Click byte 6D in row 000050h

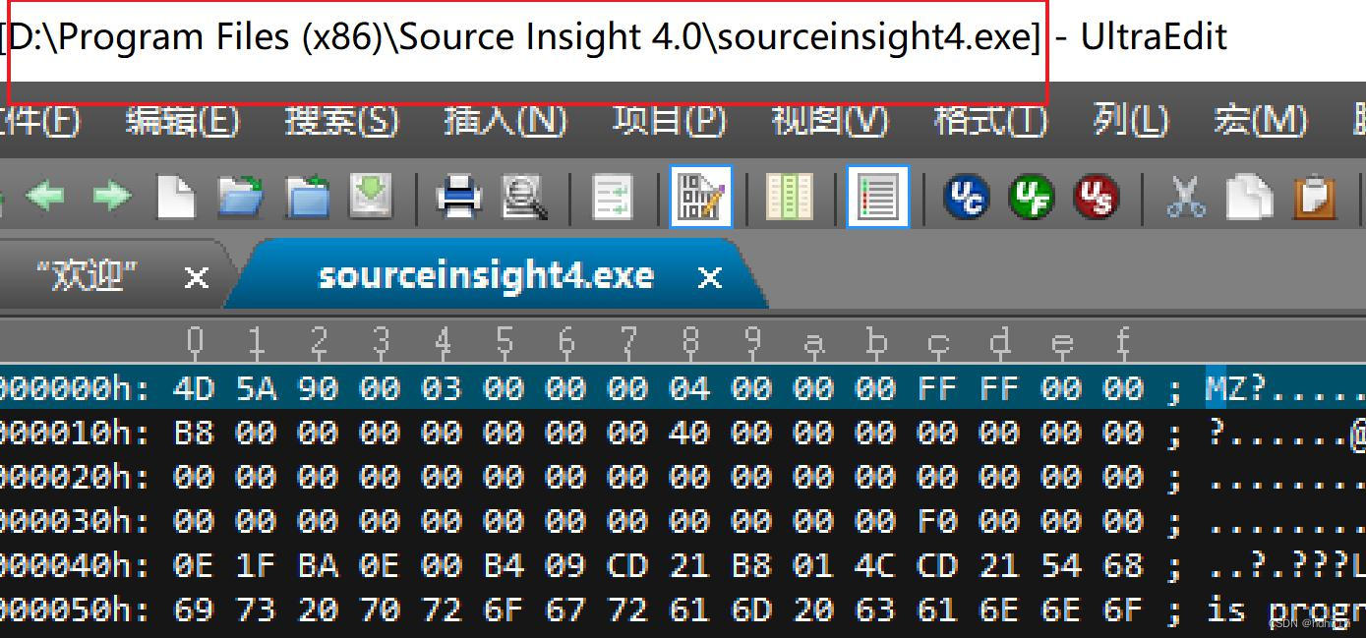[x=750, y=609]
